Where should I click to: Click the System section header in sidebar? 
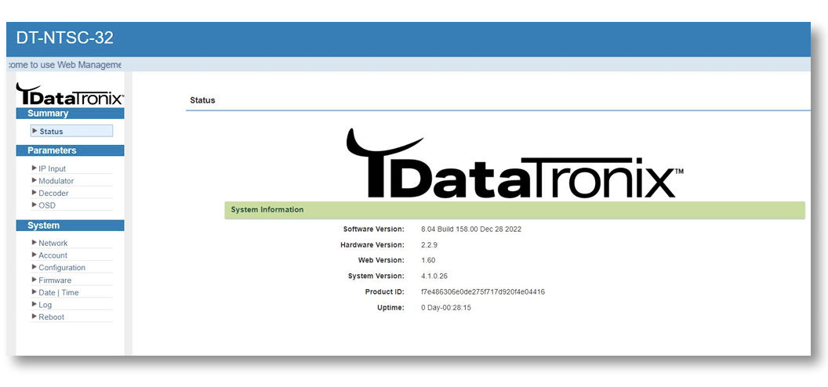(71, 225)
